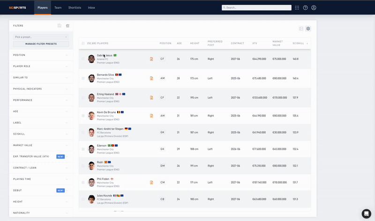Click Erling Haaland player photo
This screenshot has width=375, height=221.
(x=91, y=98)
